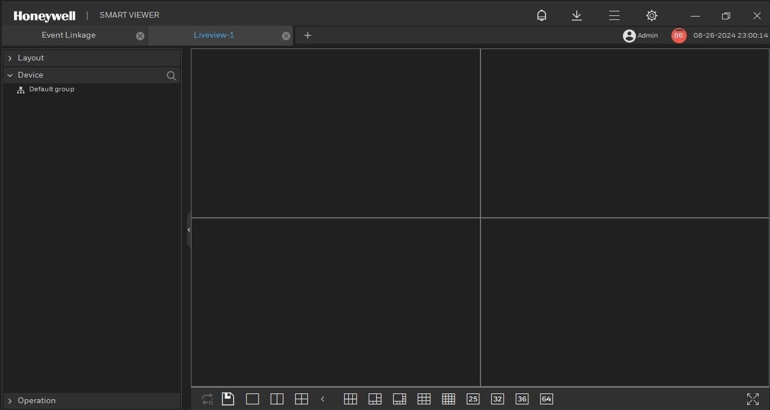Switch to the Event Linkage tab
The width and height of the screenshot is (770, 410).
[x=68, y=35]
